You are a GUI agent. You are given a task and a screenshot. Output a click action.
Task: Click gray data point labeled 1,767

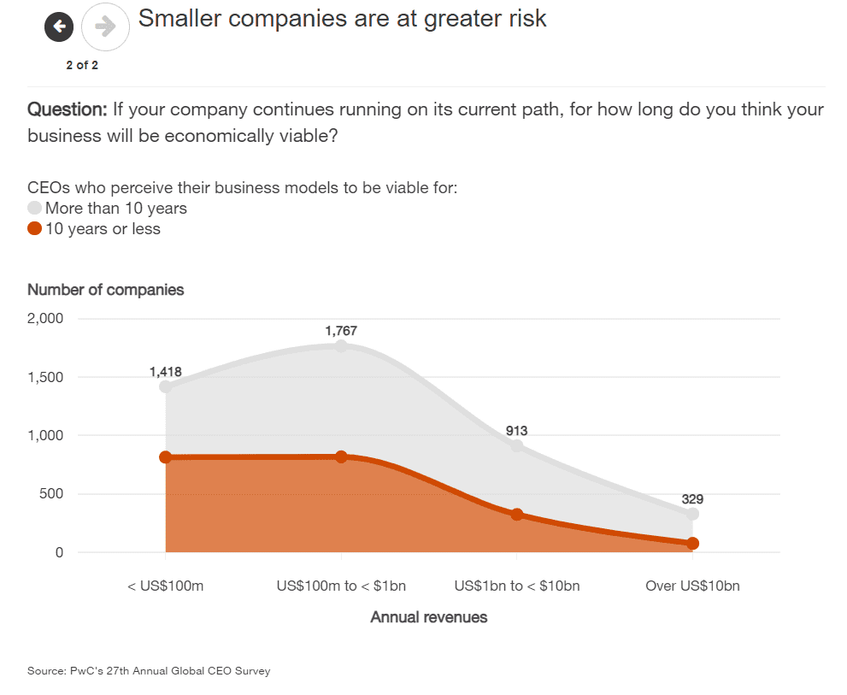[341, 345]
